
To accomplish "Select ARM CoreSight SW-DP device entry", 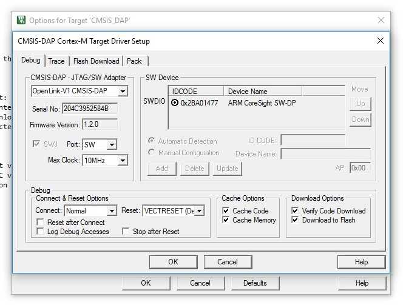I will click(262, 103).
